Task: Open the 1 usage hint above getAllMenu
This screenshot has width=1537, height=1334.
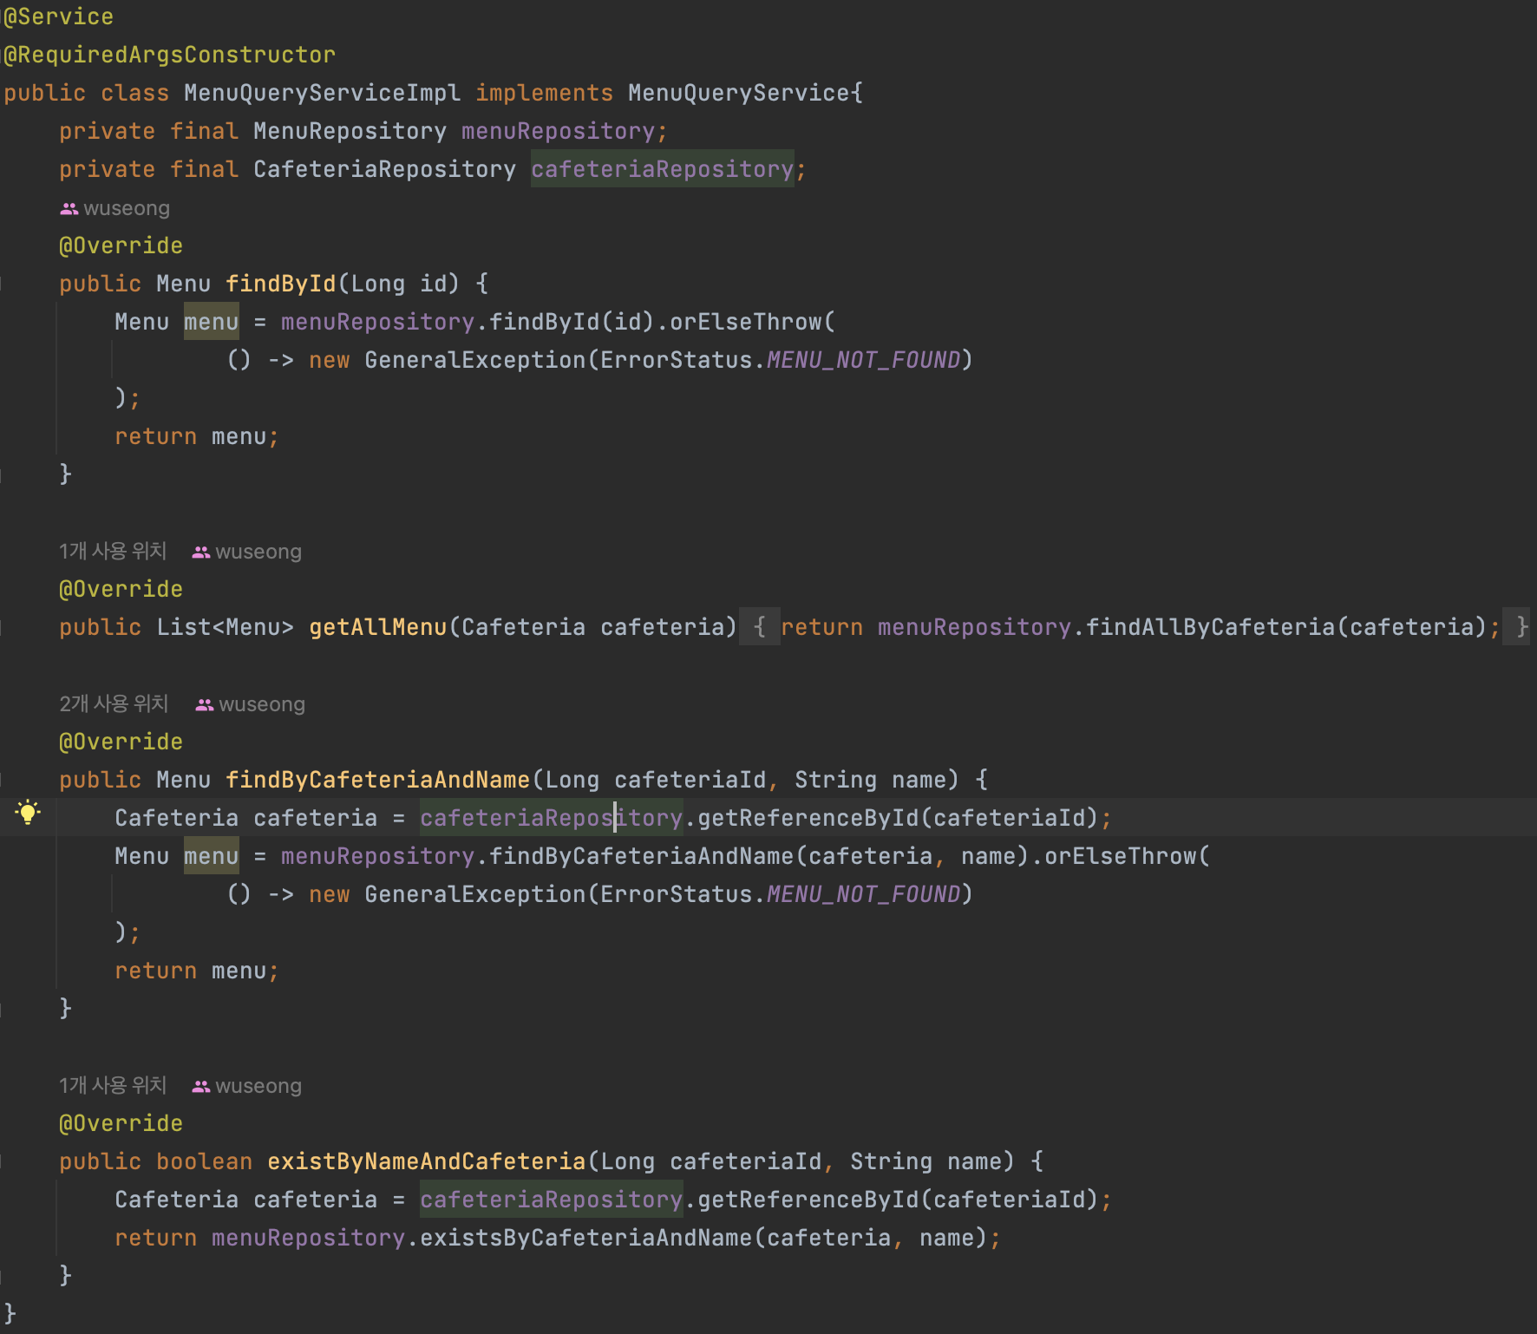Action: click(x=113, y=552)
